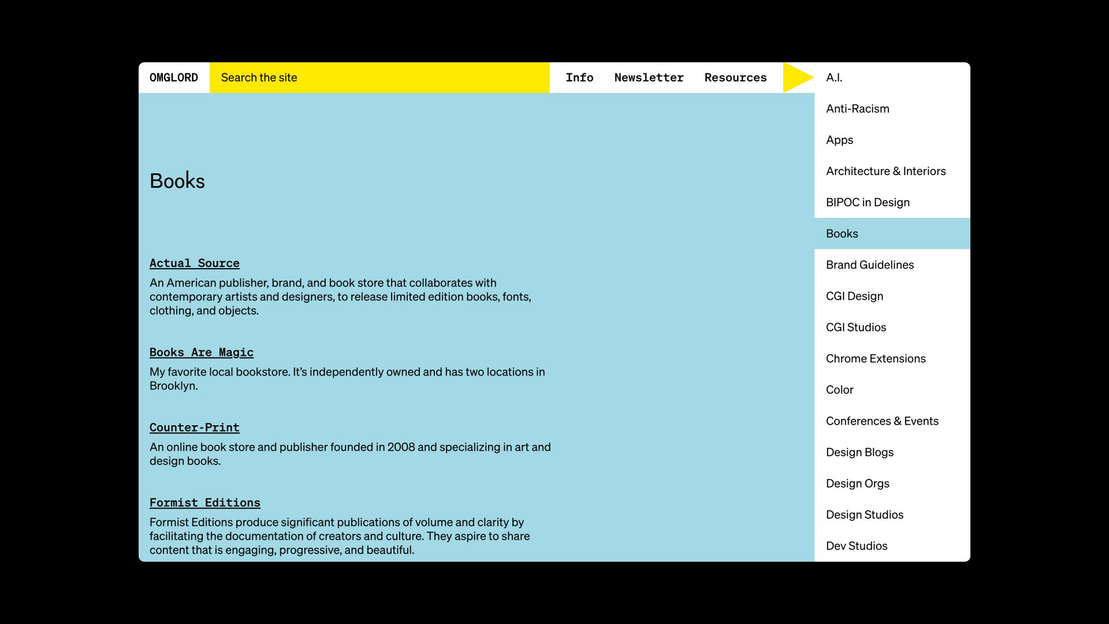
Task: Select the Anti-Racism category
Action: pyautogui.click(x=892, y=109)
